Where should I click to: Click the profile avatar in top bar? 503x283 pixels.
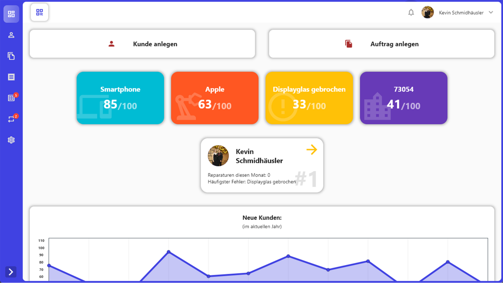[x=427, y=12]
